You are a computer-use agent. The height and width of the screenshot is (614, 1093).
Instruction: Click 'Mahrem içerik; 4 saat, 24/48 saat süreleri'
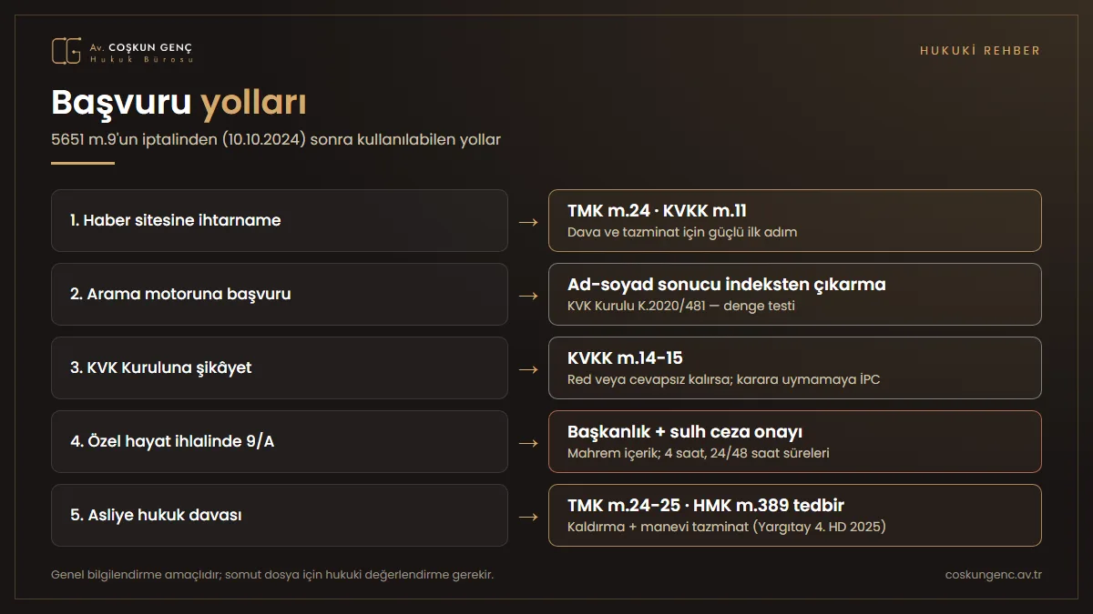699,453
